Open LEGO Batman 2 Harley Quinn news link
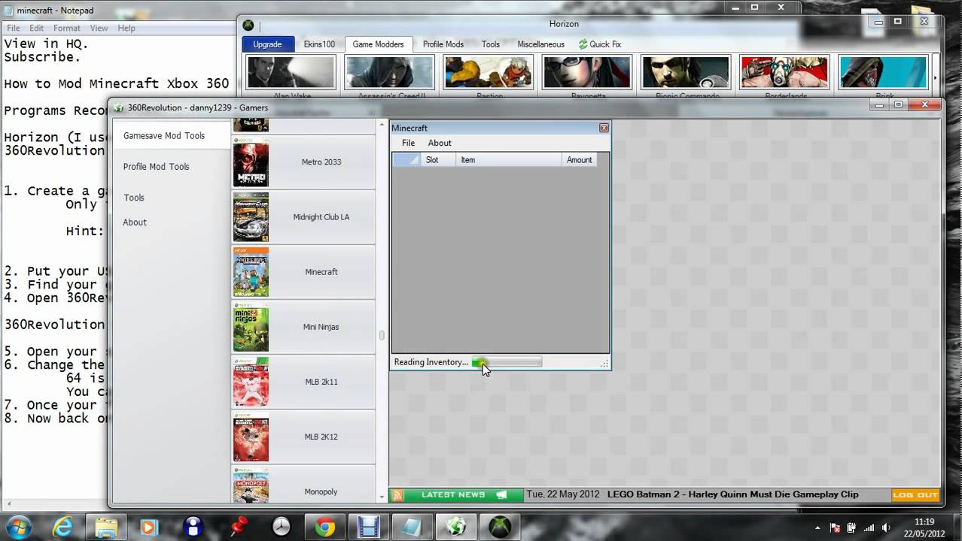 point(733,495)
